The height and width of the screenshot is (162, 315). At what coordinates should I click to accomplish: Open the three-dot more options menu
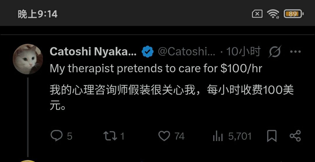295,52
